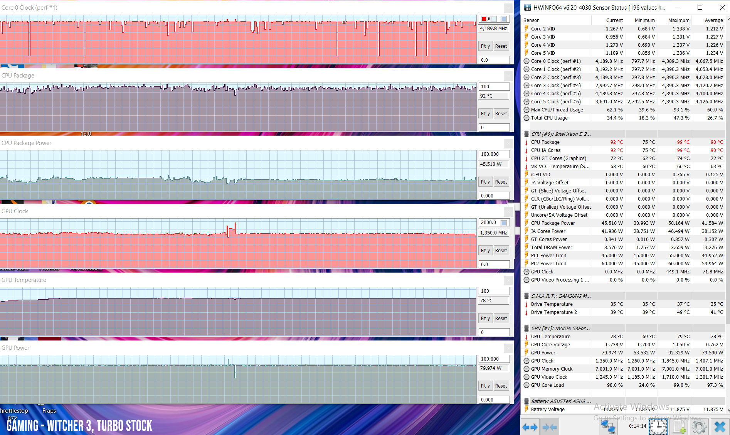The height and width of the screenshot is (435, 730).
Task: Select the PL2 Power Limit sensor row
Action: tap(623, 264)
